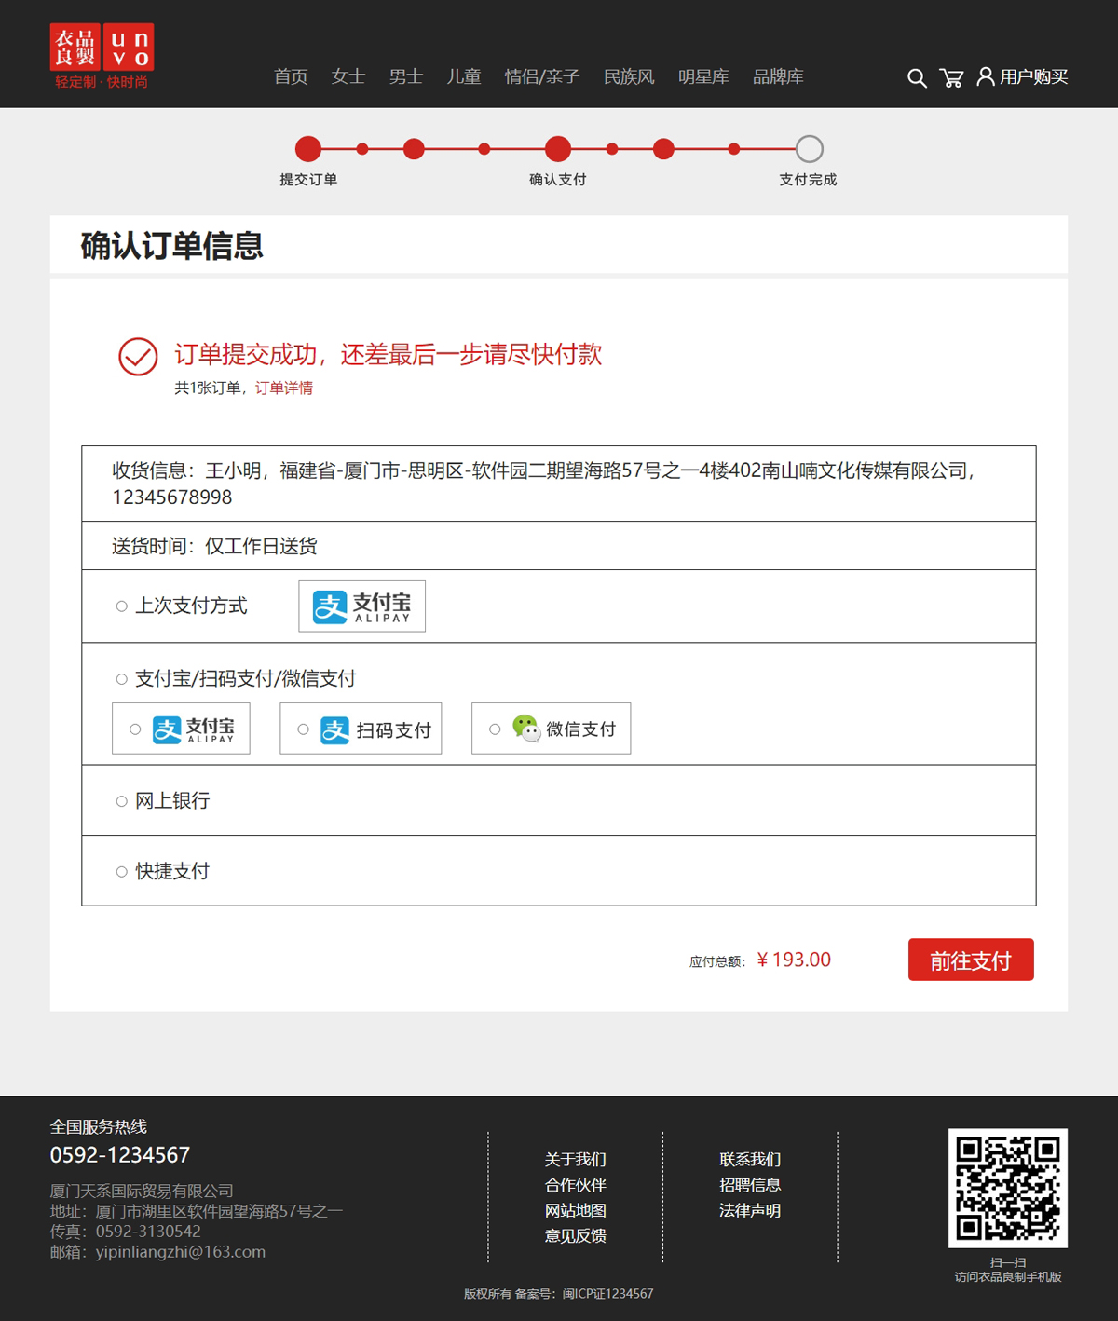Viewport: 1118px width, 1321px height.
Task: Open 网站地图 in the footer
Action: (576, 1210)
